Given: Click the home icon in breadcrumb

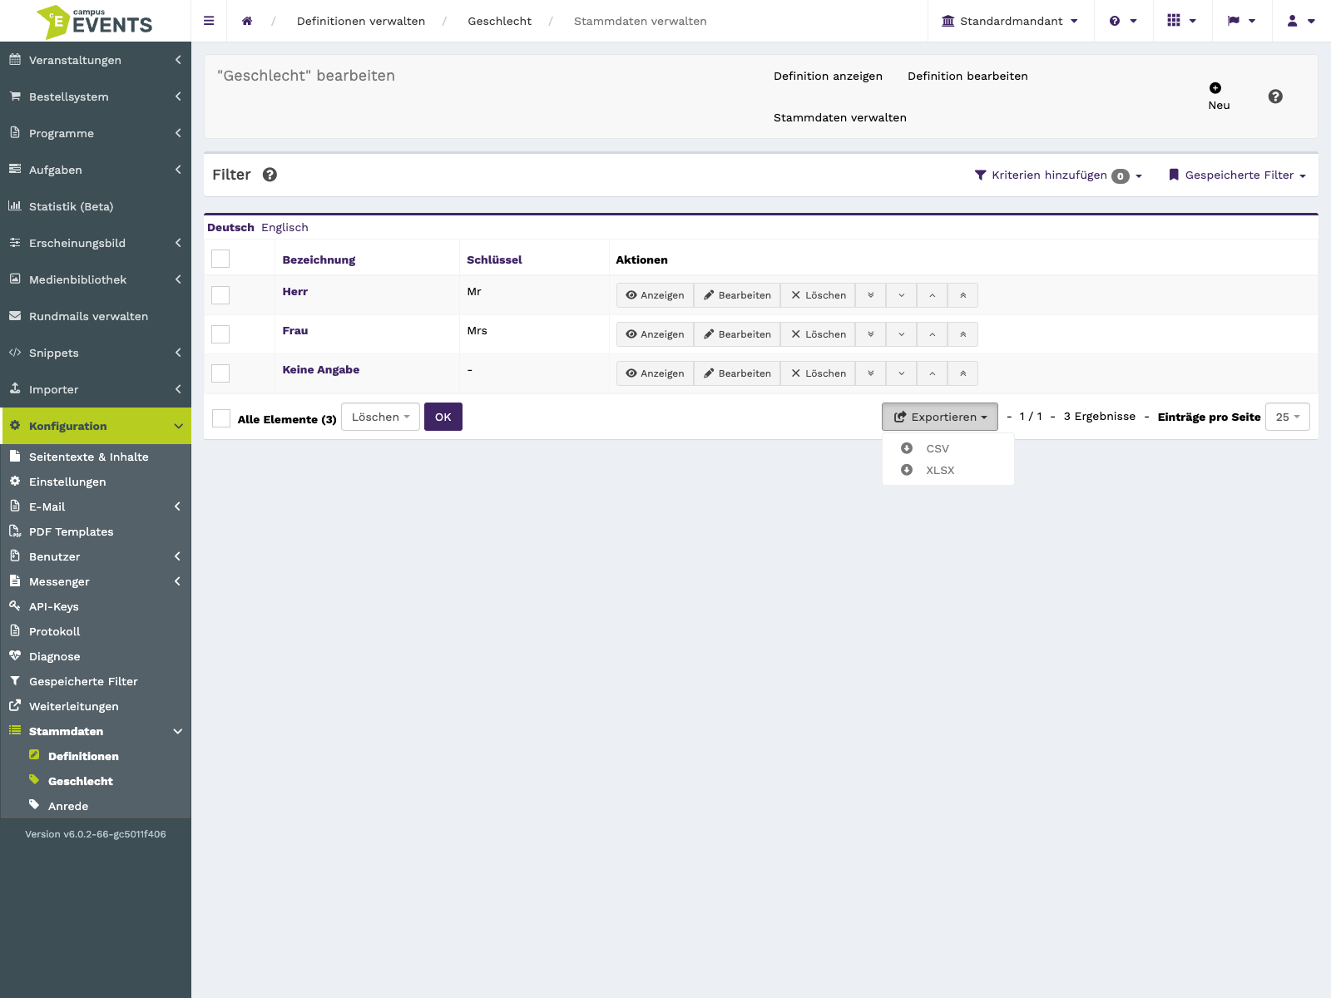Looking at the screenshot, I should [x=247, y=21].
